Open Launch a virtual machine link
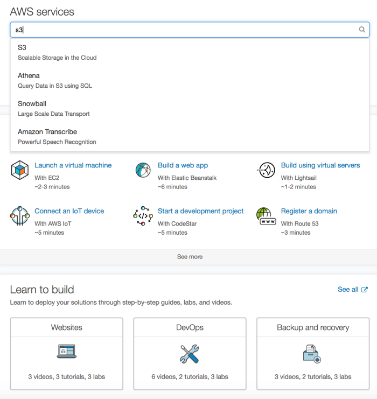The height and width of the screenshot is (399, 377). 73,165
